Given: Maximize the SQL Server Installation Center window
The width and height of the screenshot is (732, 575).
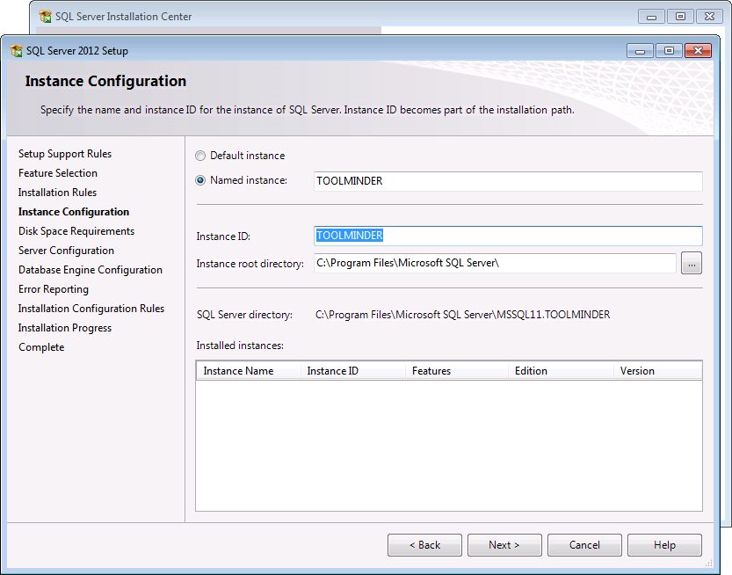Looking at the screenshot, I should pyautogui.click(x=681, y=17).
